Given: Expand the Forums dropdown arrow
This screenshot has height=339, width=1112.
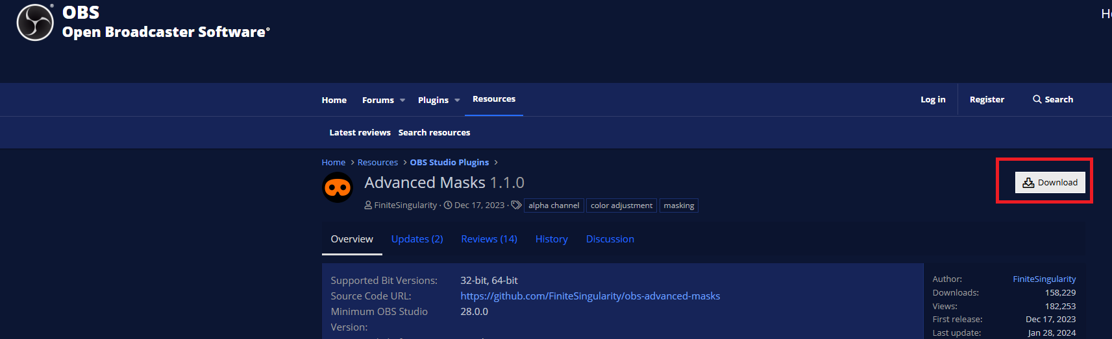Looking at the screenshot, I should (x=402, y=100).
